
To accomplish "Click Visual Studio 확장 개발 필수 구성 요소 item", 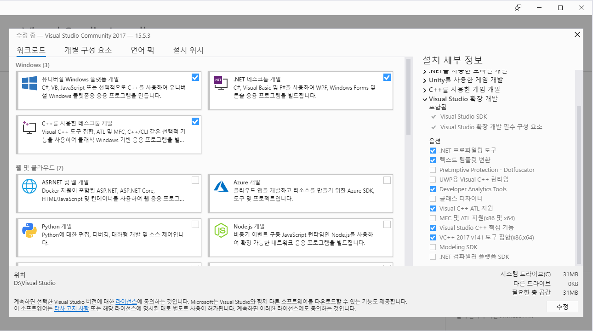I will [x=491, y=127].
